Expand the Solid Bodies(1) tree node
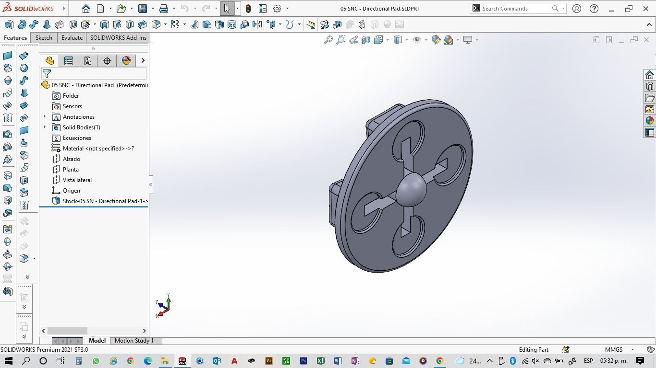The width and height of the screenshot is (656, 368). point(45,127)
